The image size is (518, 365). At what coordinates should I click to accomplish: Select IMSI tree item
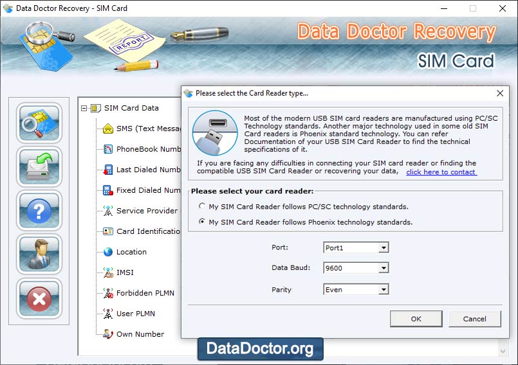125,272
